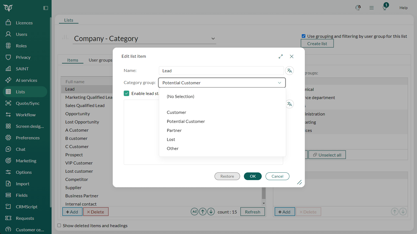This screenshot has height=234, width=417.
Task: Uncheck 'Use grouping and filtering by user group'
Action: click(x=303, y=36)
